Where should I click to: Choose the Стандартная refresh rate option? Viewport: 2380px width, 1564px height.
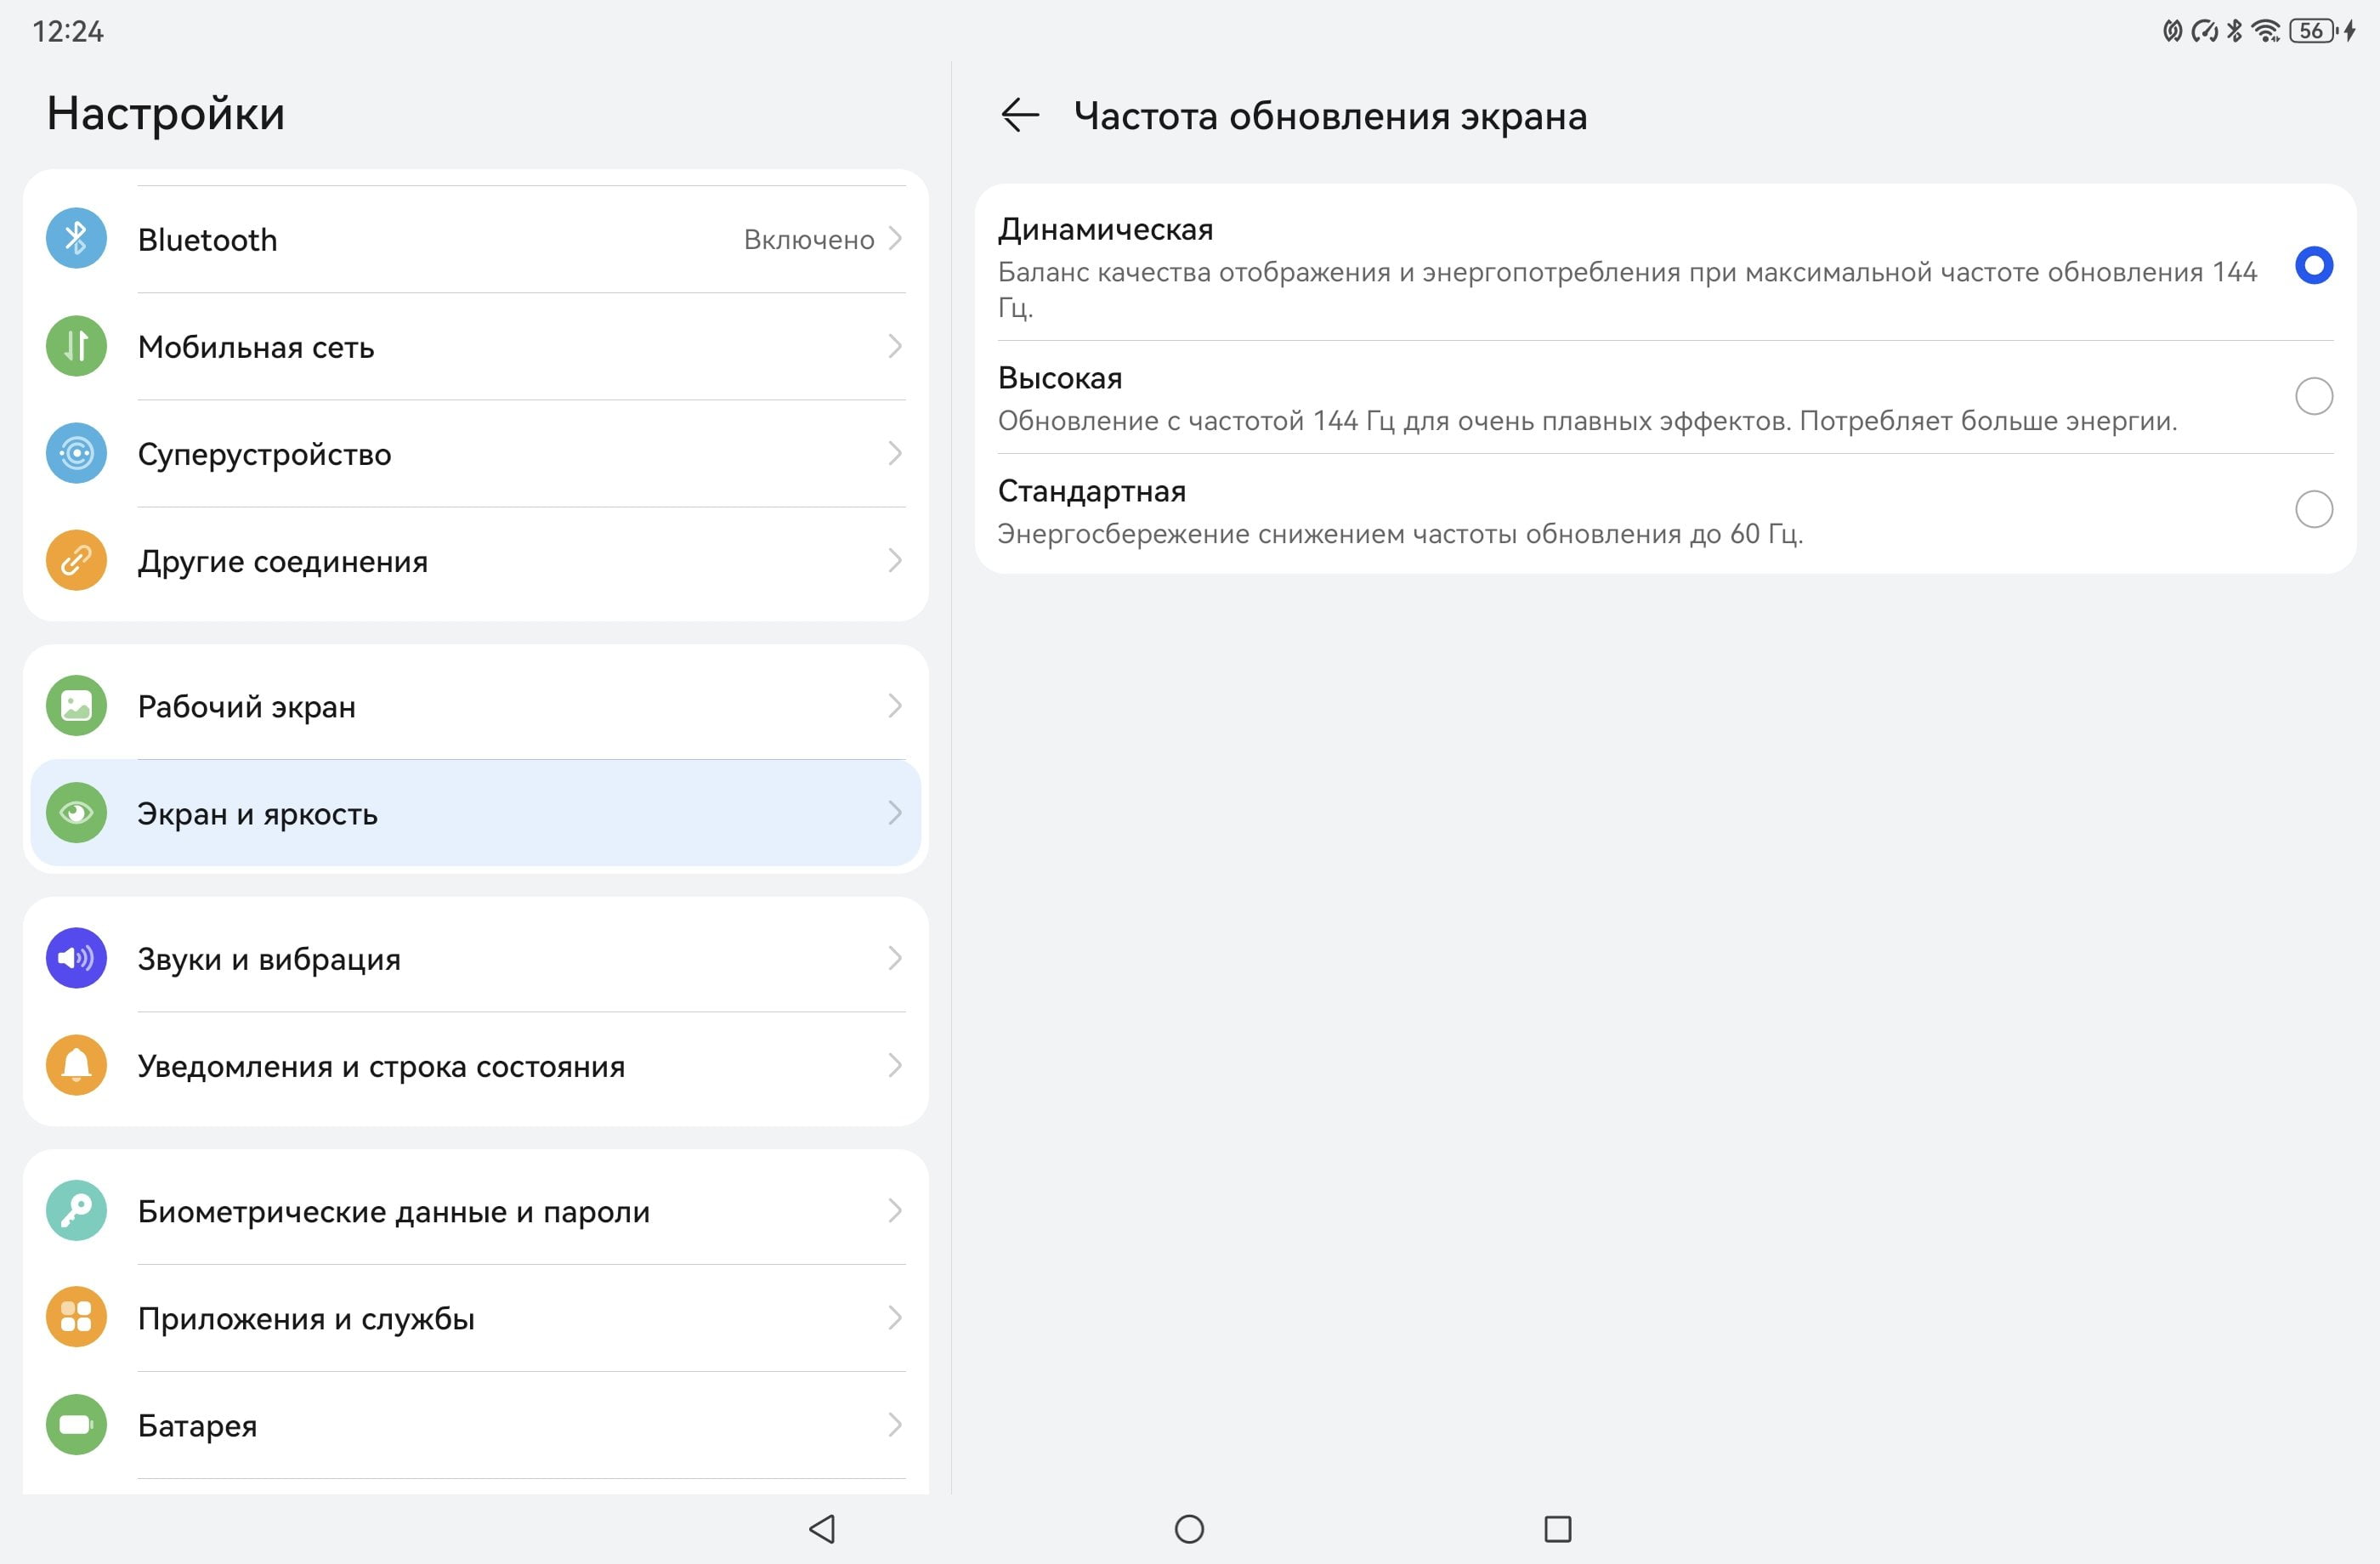coord(1665,510)
